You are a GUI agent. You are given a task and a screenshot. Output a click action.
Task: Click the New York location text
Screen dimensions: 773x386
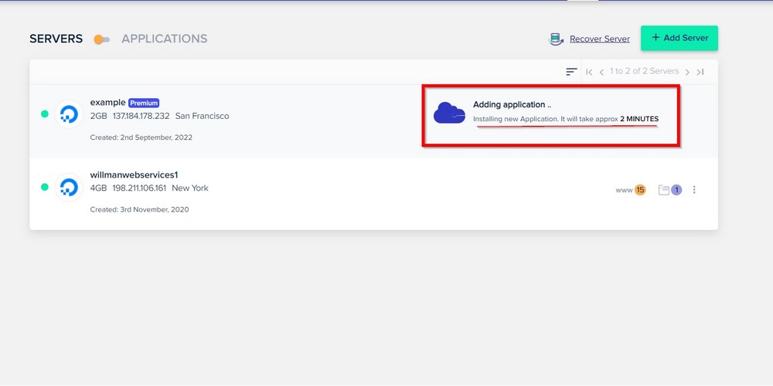click(190, 188)
